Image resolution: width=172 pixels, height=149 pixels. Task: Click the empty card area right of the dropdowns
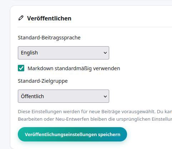(x=140, y=74)
